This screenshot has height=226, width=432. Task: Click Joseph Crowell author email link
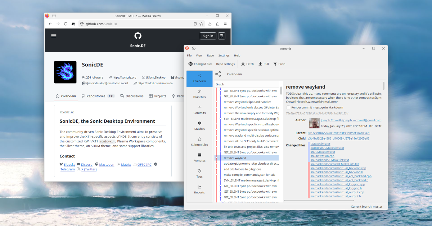click(x=351, y=120)
